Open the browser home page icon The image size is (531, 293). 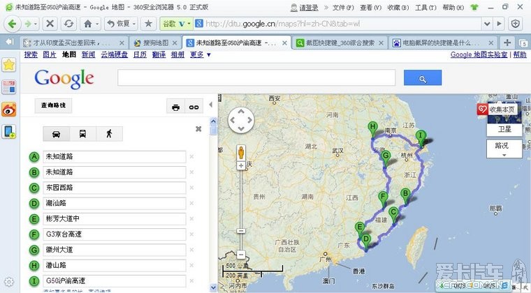[x=88, y=24]
